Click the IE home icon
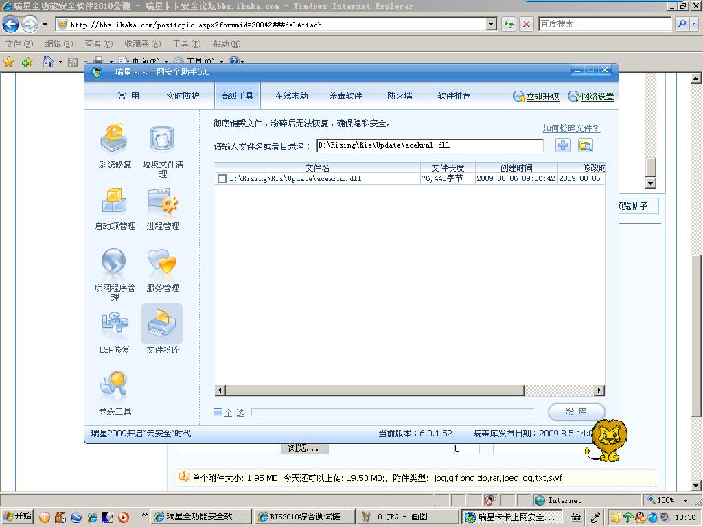The height and width of the screenshot is (527, 703). [x=47, y=61]
